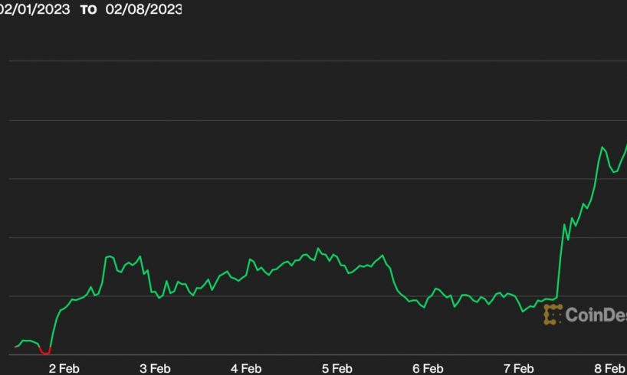627x375 pixels.
Task: Click the price peak just before 5 Feb
Action: (x=318, y=249)
